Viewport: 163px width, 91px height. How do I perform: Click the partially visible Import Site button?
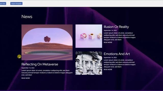tap(3, 4)
